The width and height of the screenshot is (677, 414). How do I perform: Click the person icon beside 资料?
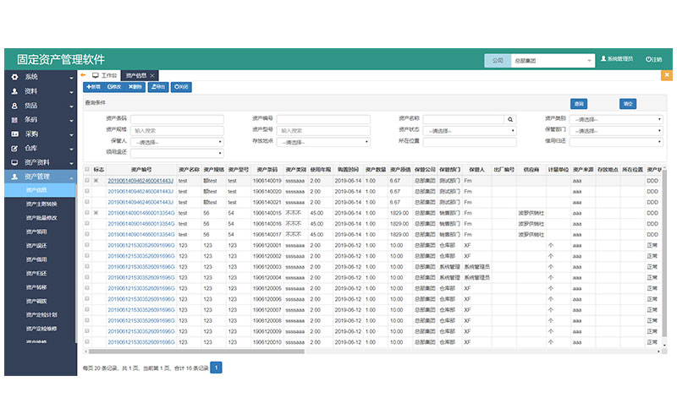pos(14,91)
